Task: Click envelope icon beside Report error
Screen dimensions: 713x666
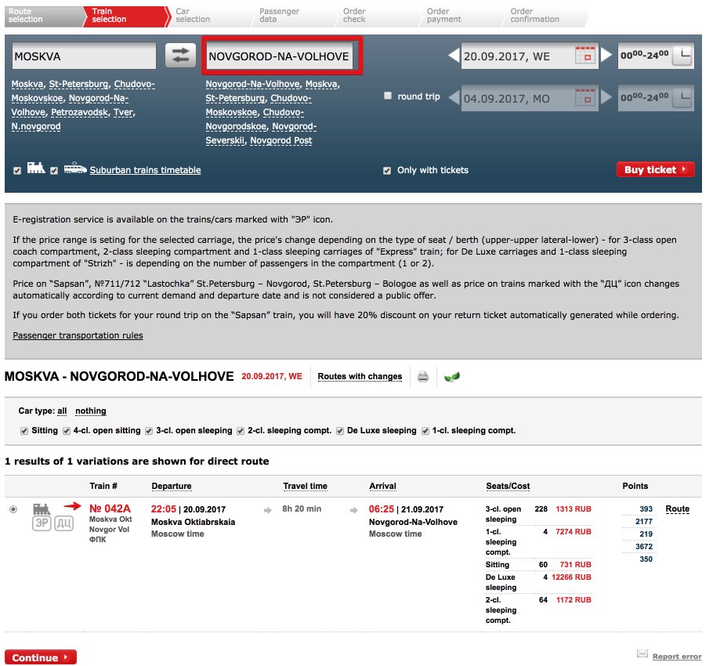Action: click(x=642, y=653)
